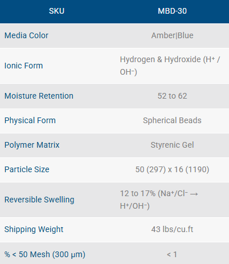This screenshot has height=264, width=229.
Task: Select the Physical Form label
Action: [x=30, y=120]
